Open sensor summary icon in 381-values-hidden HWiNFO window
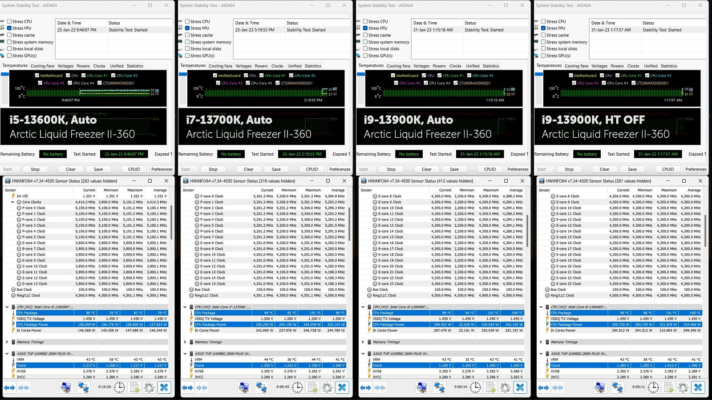This screenshot has height=400, width=712. pyautogui.click(x=600, y=388)
